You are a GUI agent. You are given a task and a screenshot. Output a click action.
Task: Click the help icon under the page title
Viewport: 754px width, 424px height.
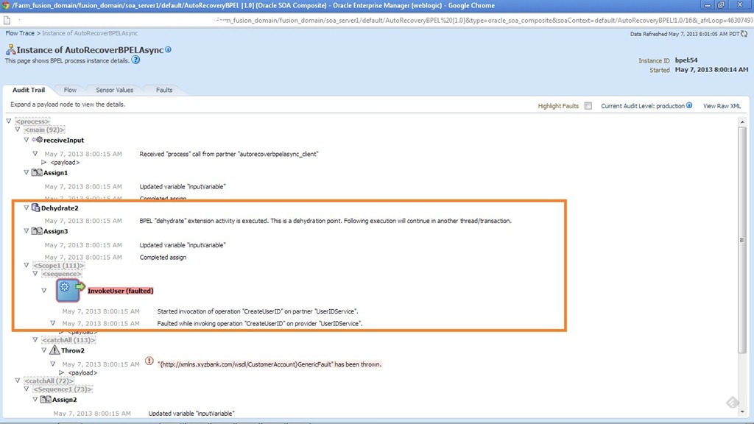135,60
